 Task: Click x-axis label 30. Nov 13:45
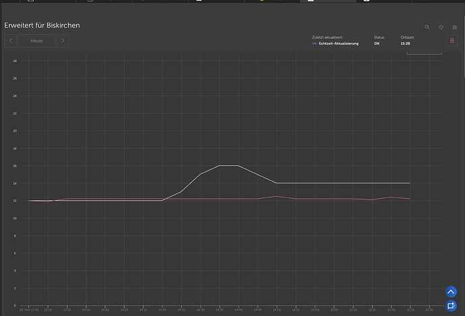[x=29, y=310]
